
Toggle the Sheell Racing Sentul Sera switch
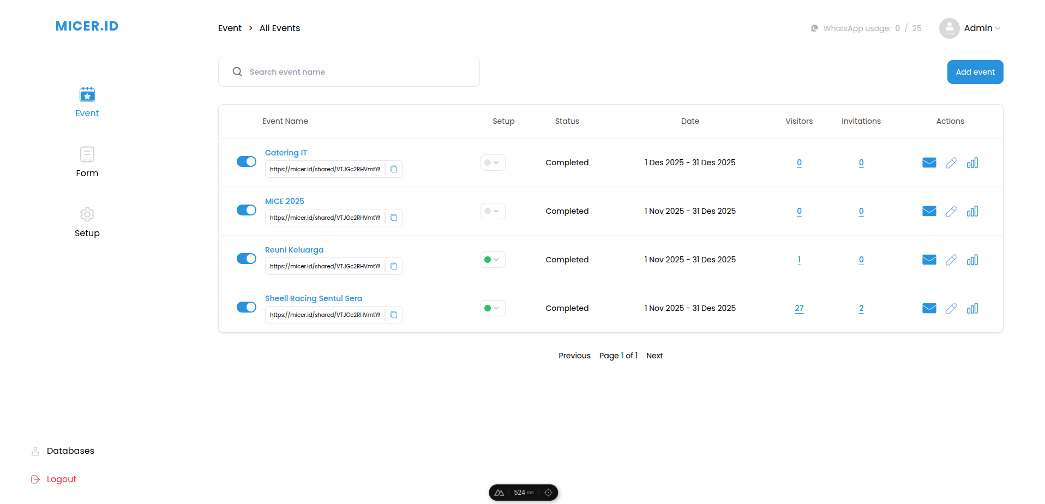click(x=247, y=307)
